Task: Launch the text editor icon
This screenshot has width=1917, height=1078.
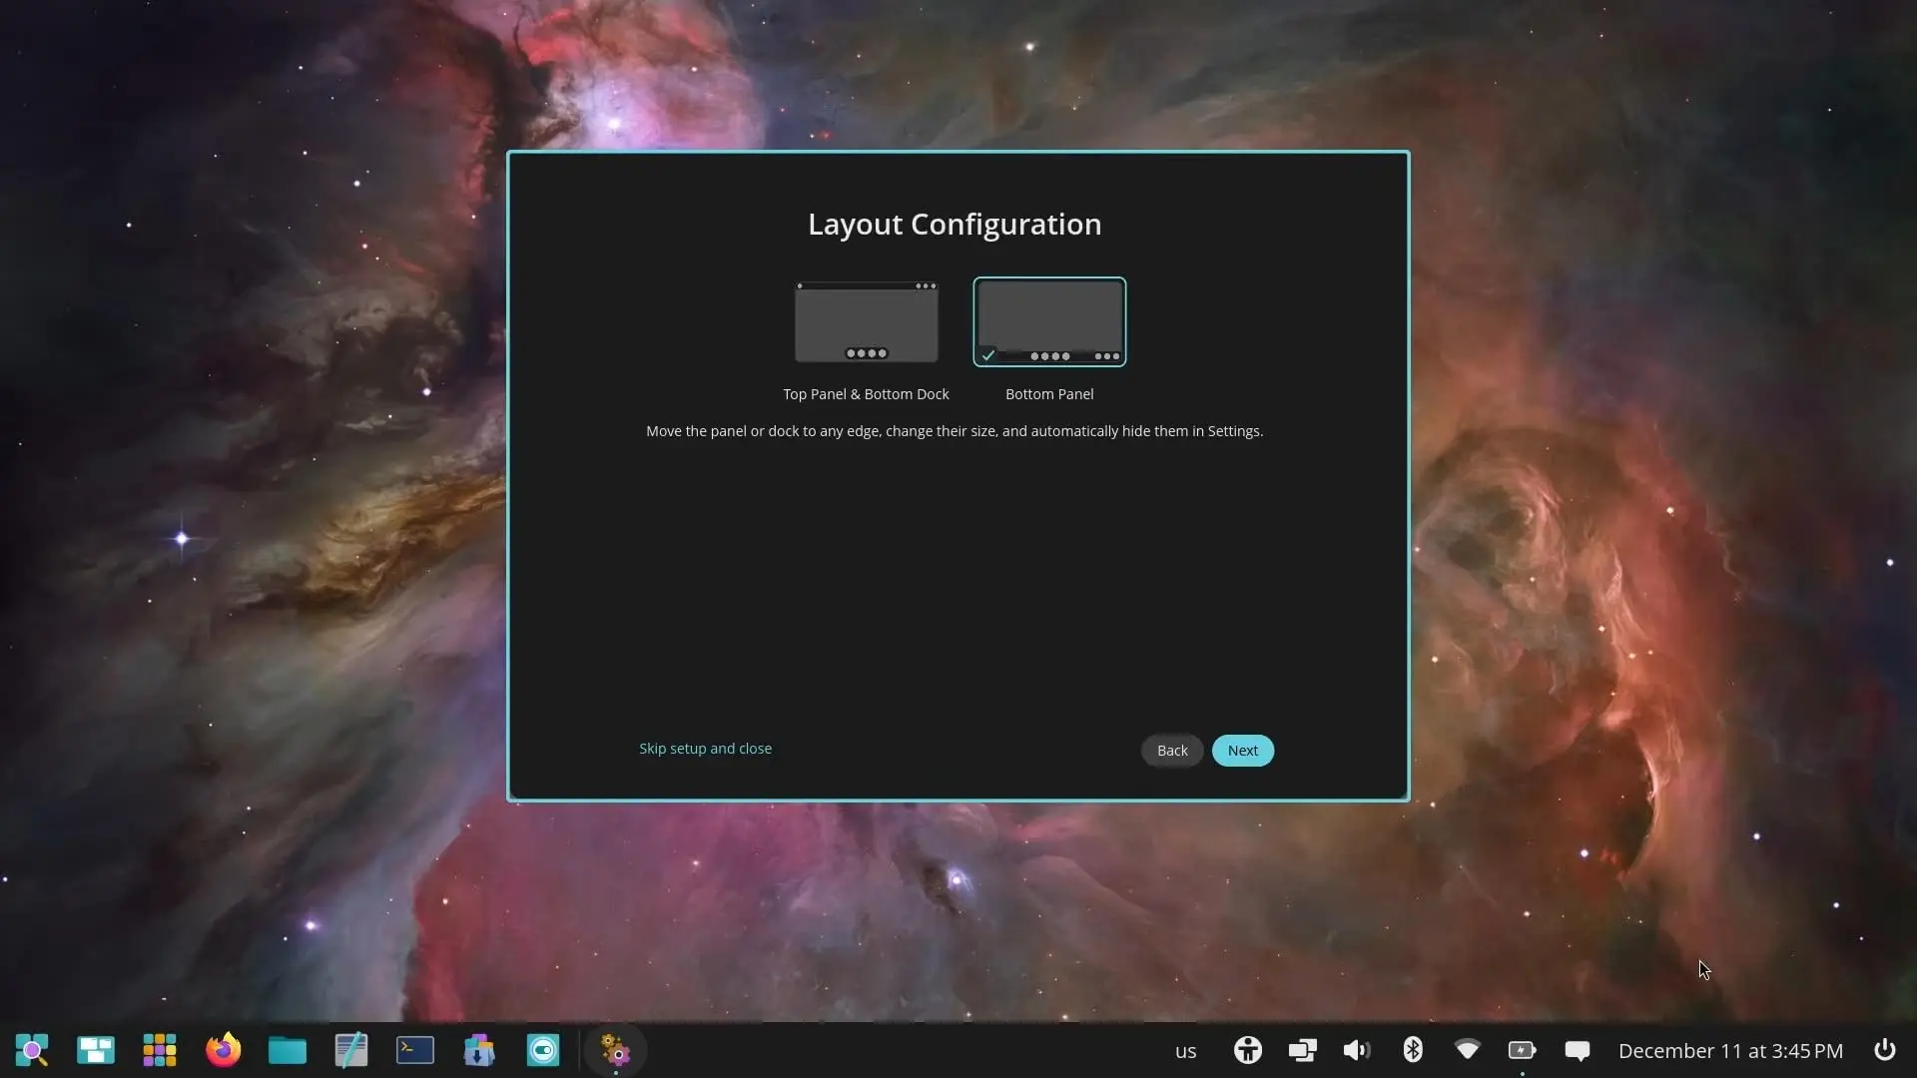Action: pyautogui.click(x=351, y=1050)
